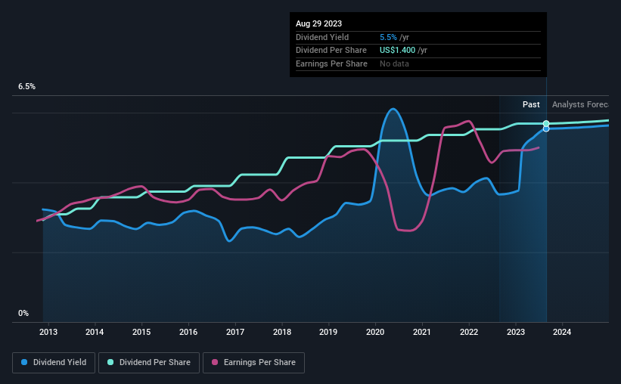The width and height of the screenshot is (621, 384).
Task: Click the 6.5% y-axis label
Action: 27,87
